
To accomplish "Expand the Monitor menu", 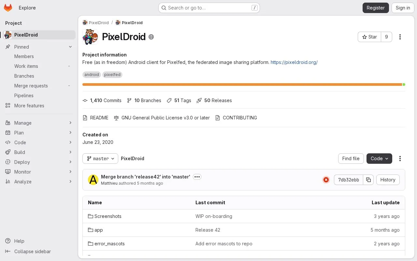I will click(39, 172).
